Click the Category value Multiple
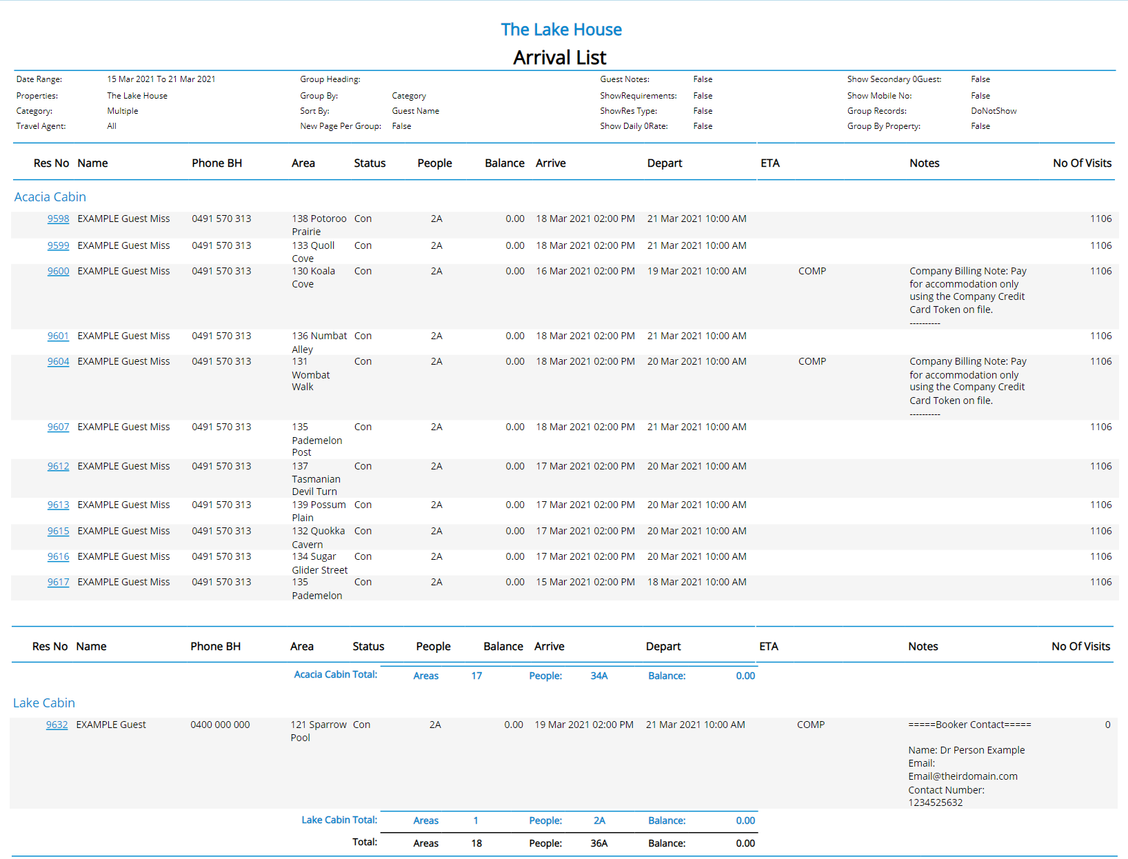Viewport: 1128px width, 859px height. (x=123, y=111)
